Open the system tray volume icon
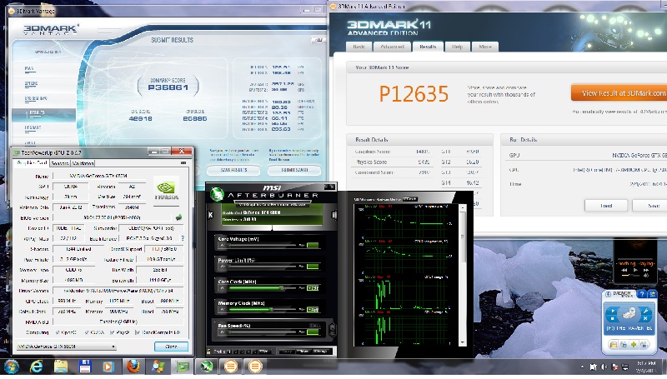667x379 pixels. coord(604,367)
